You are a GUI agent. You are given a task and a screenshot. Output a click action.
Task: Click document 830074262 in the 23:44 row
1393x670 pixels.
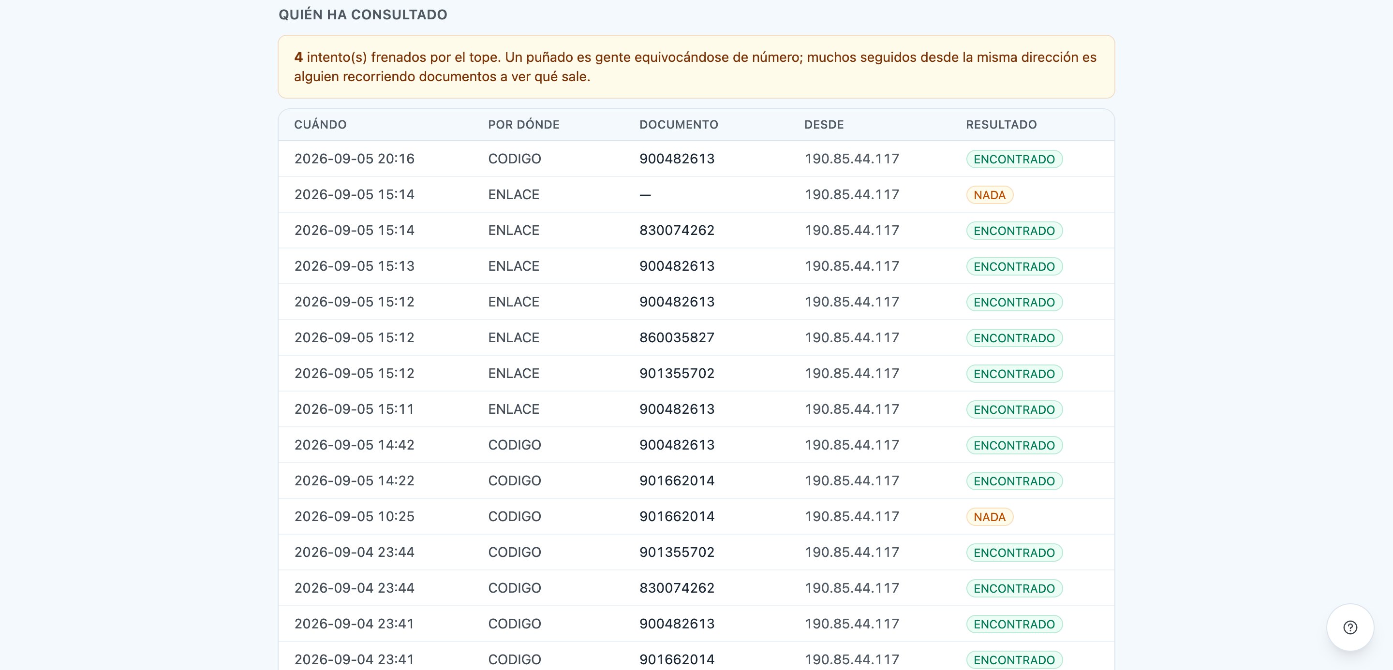click(677, 588)
